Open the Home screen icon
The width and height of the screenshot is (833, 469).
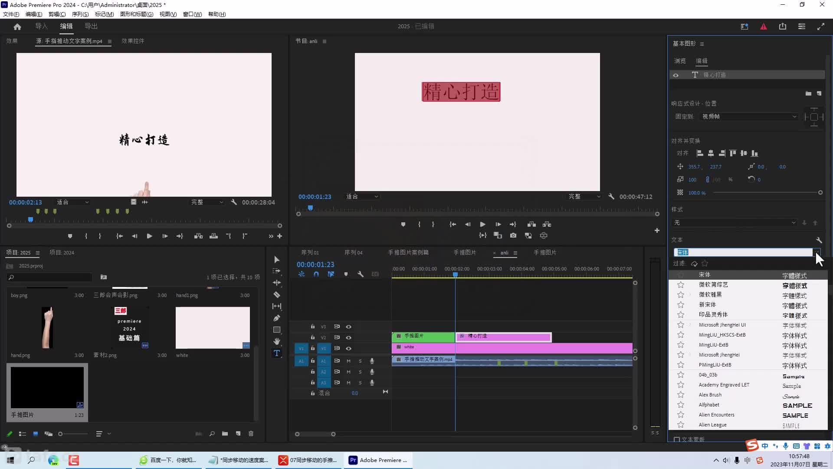coord(17,26)
